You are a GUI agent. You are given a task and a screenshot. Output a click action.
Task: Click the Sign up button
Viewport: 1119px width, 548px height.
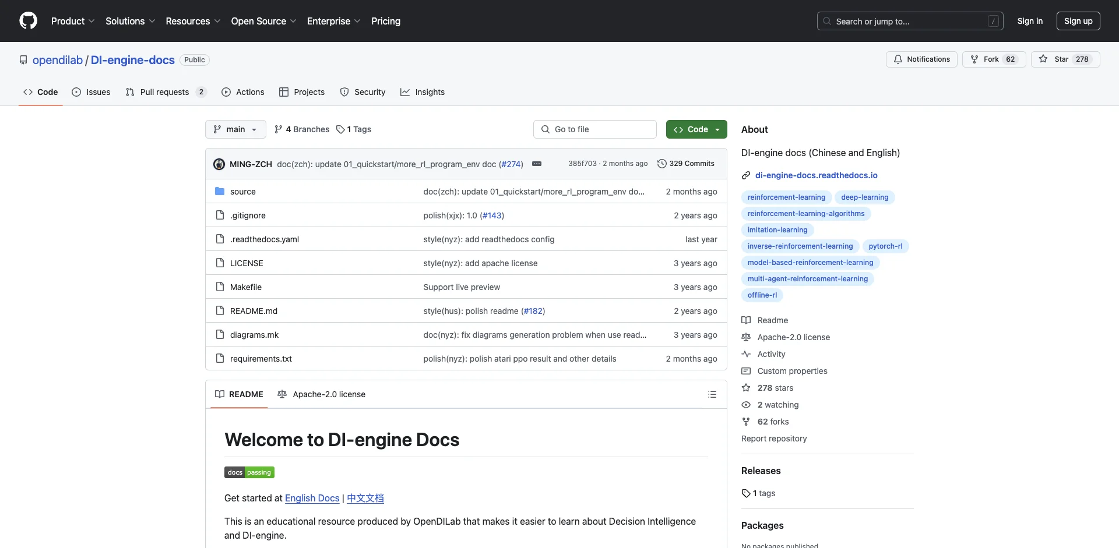[x=1078, y=21]
